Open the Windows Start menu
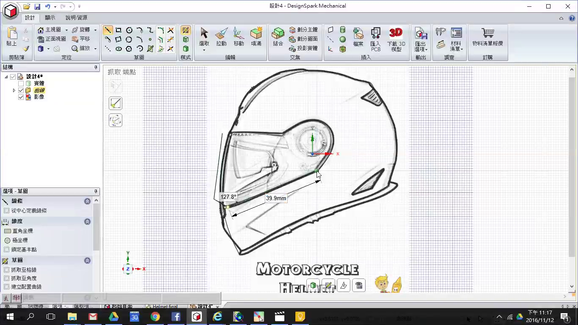578x325 pixels. [x=10, y=317]
